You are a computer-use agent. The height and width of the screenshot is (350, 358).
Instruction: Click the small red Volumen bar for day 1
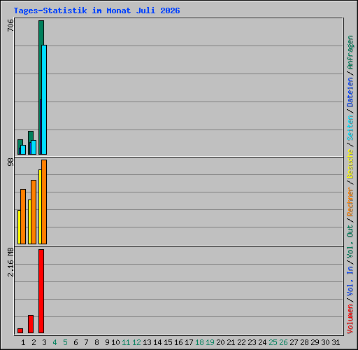pos(20,330)
